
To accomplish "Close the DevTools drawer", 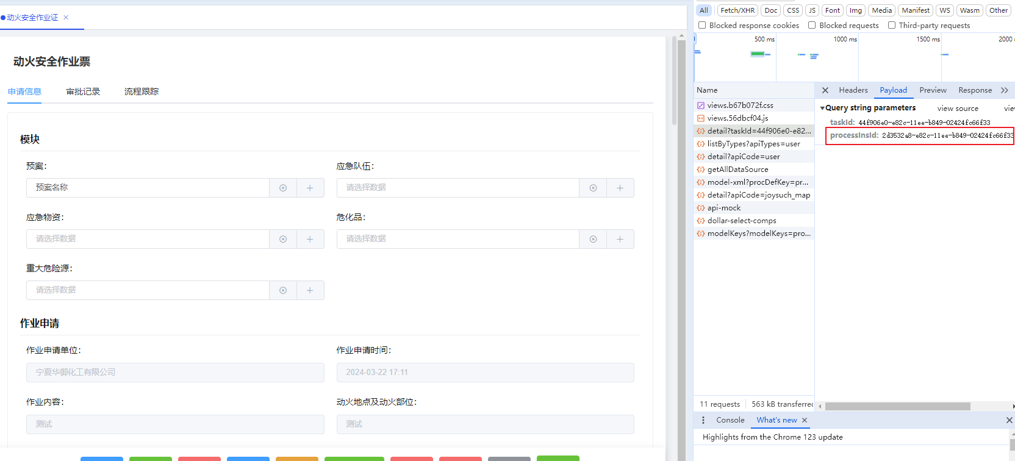I will (1009, 420).
